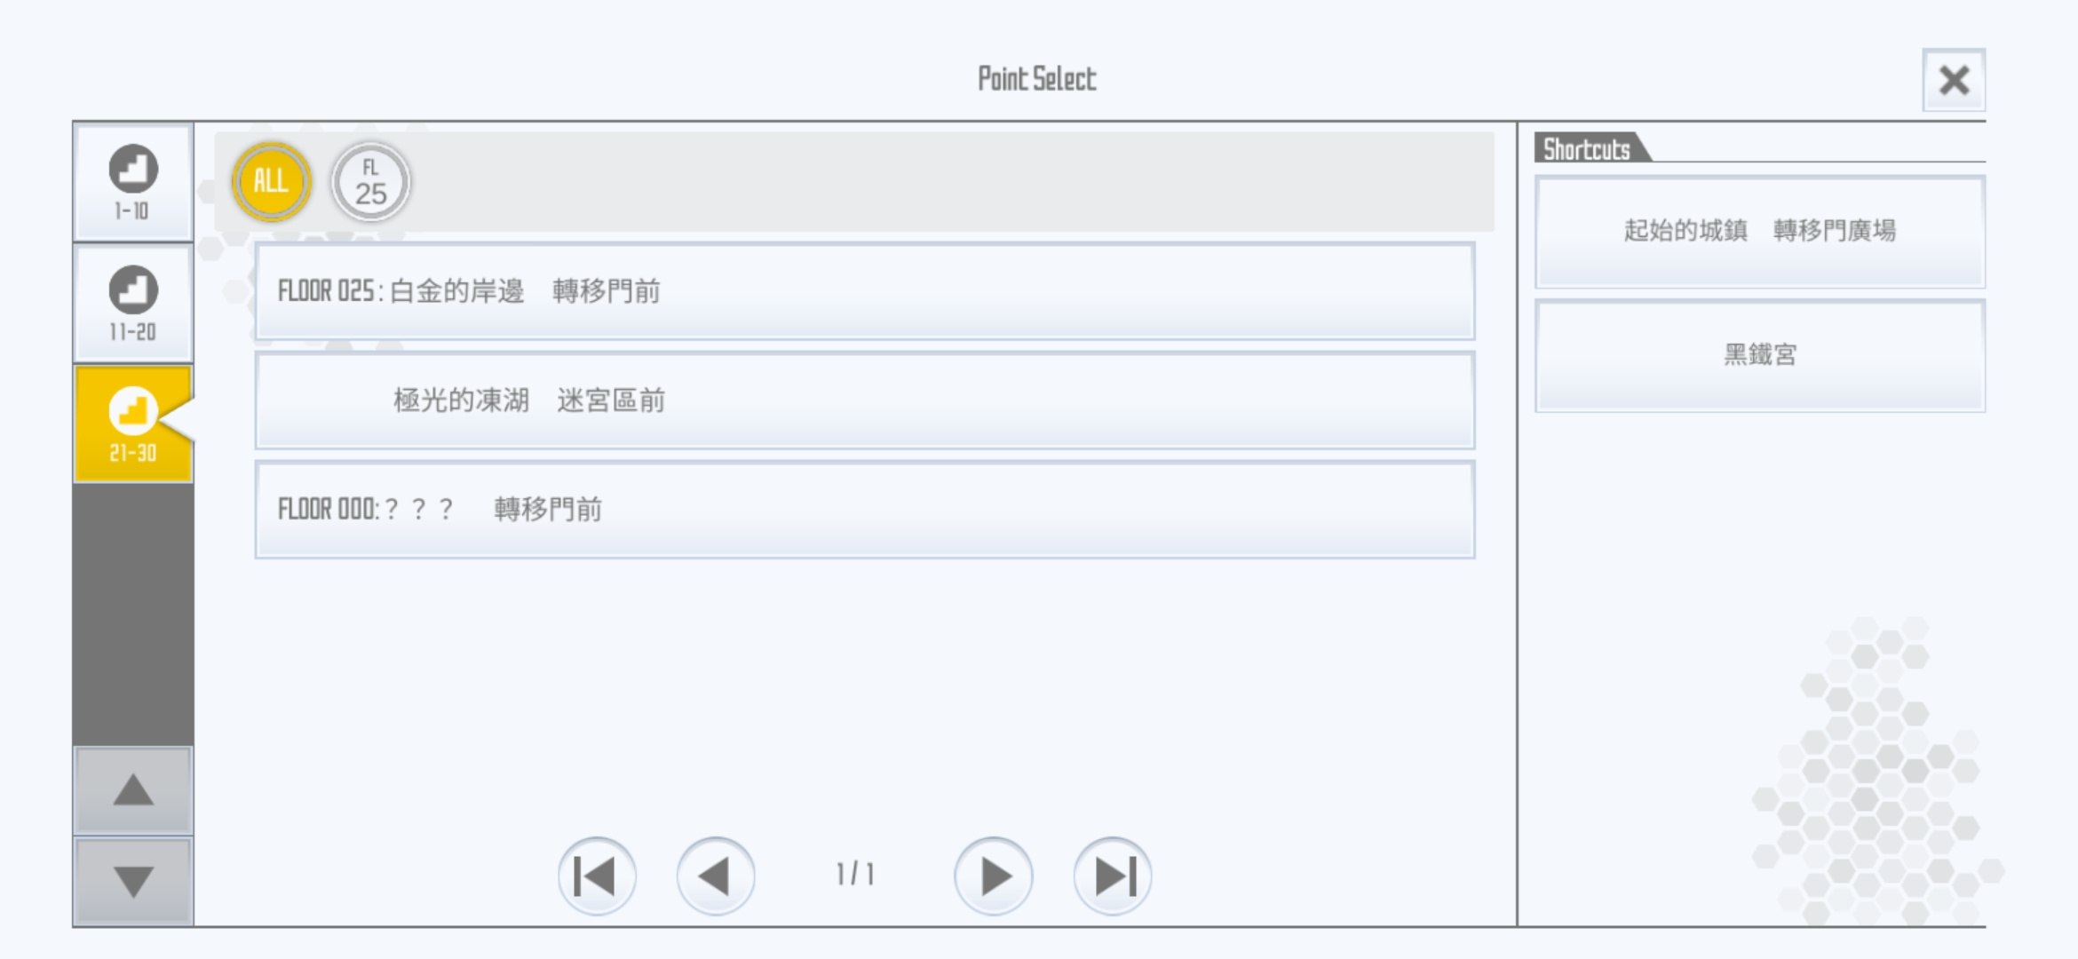Click the down arrow in floor sidebar
Image resolution: width=2078 pixels, height=959 pixels.
[x=133, y=882]
